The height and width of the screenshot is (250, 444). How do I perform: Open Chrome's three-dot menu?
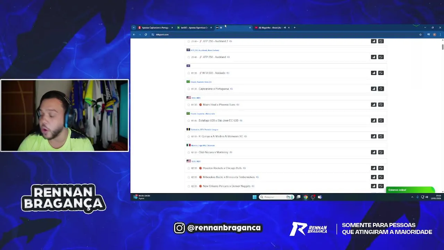point(440,34)
